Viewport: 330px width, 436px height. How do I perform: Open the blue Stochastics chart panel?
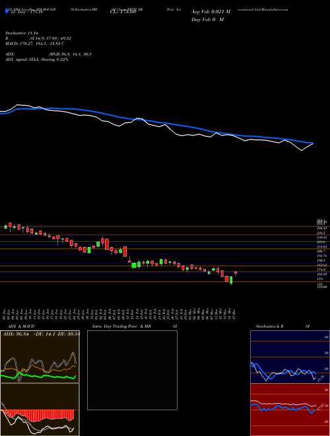coord(290,357)
